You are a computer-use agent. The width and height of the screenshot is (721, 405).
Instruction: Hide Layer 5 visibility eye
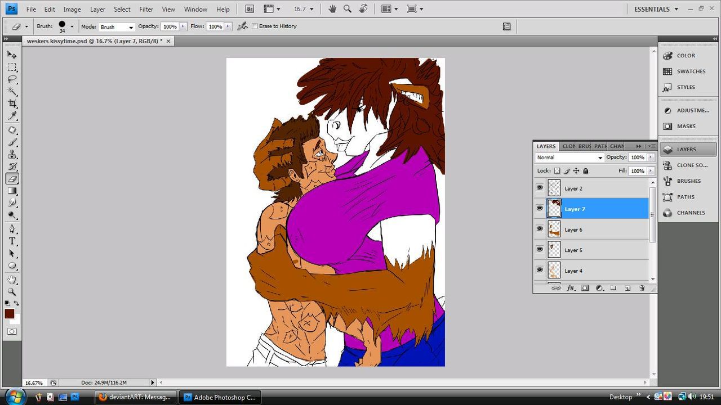point(540,250)
